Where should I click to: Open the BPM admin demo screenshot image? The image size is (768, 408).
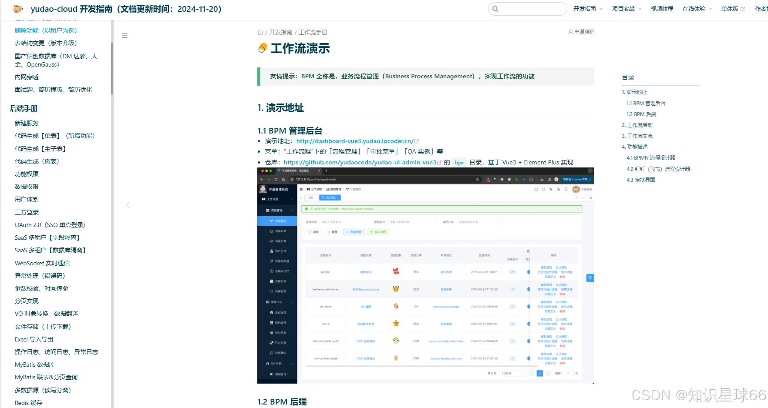[x=426, y=275]
